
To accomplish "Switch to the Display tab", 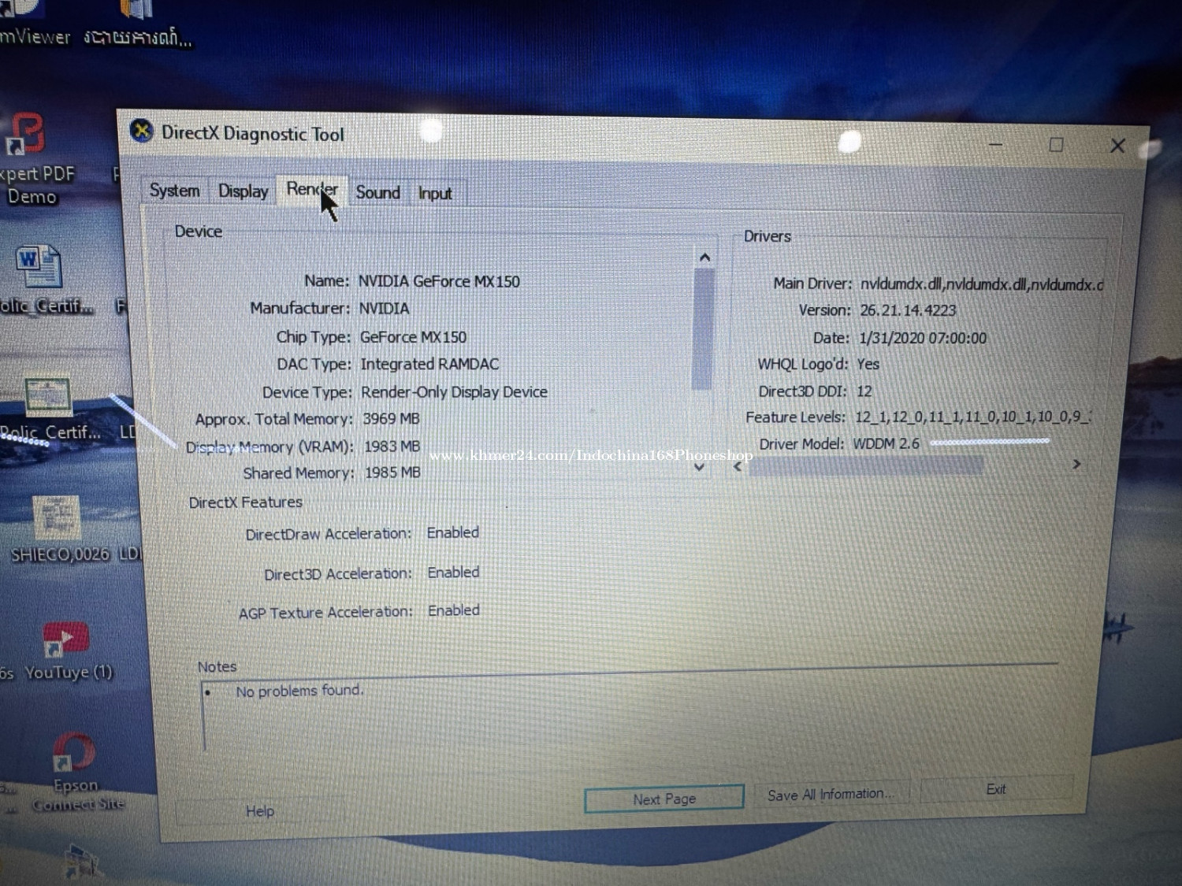I will click(x=243, y=191).
